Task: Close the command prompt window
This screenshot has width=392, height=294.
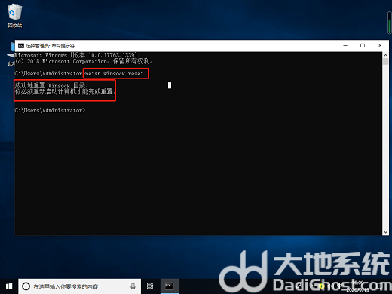Action: point(380,46)
